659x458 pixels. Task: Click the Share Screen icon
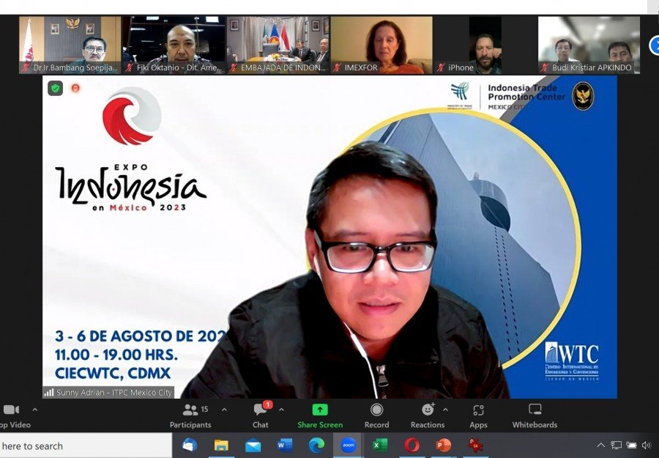click(x=320, y=410)
